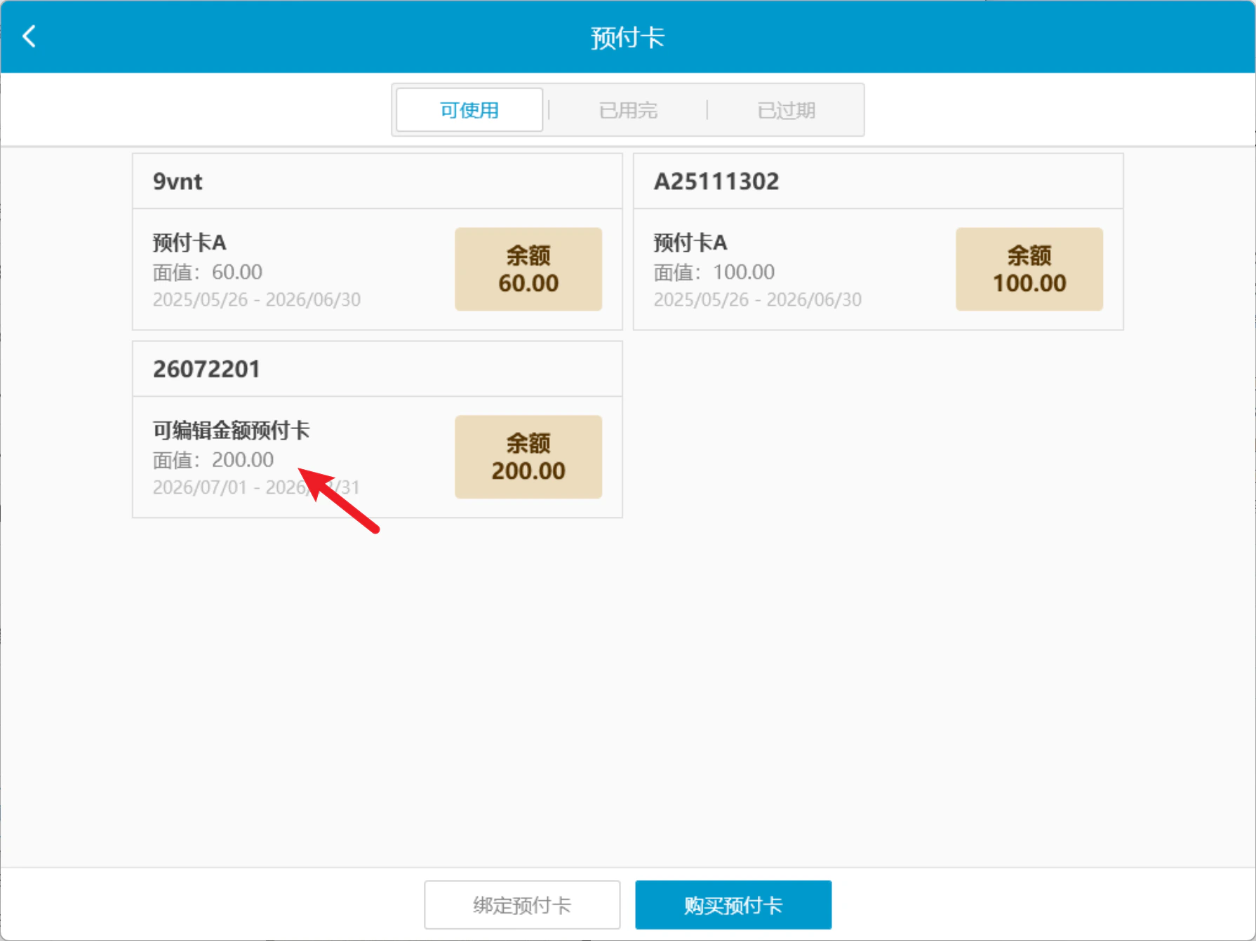Image resolution: width=1256 pixels, height=941 pixels.
Task: Open the card numbered A25111302
Action: click(878, 242)
